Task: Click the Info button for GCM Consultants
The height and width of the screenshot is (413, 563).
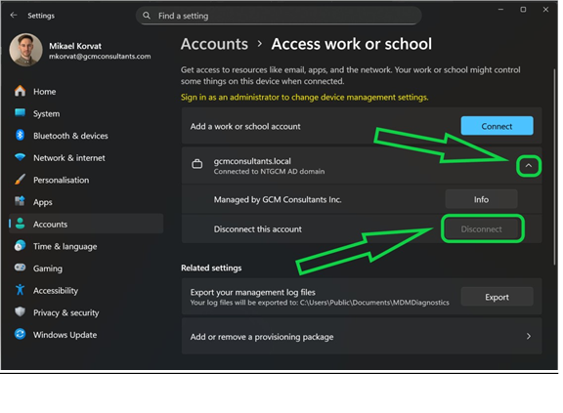Action: click(x=481, y=199)
